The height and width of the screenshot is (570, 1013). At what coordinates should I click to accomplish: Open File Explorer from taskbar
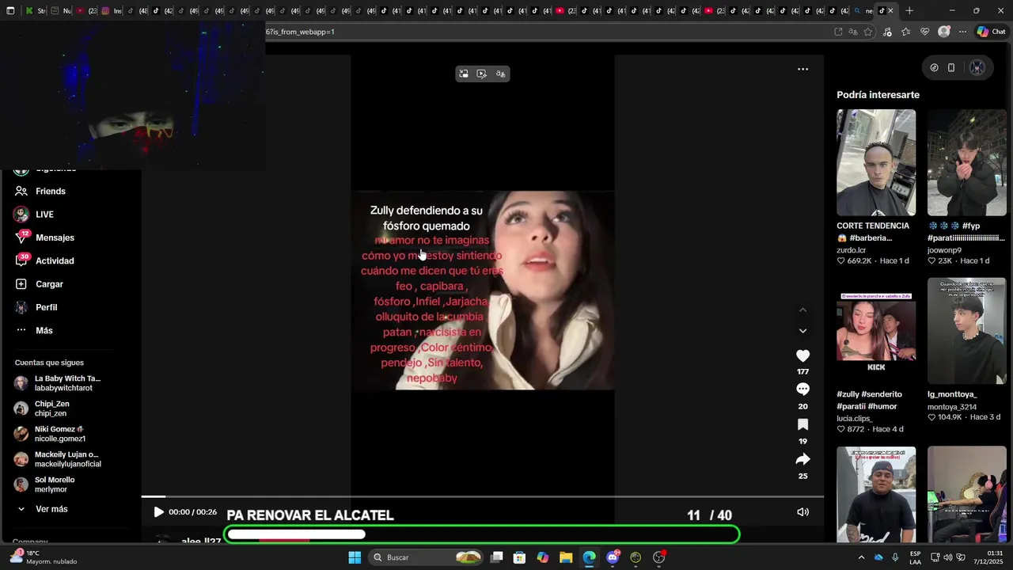click(x=566, y=557)
